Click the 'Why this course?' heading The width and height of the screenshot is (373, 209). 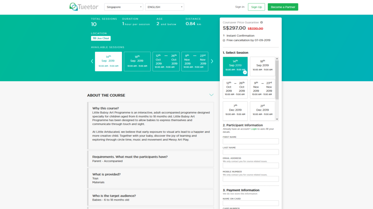coord(106,108)
